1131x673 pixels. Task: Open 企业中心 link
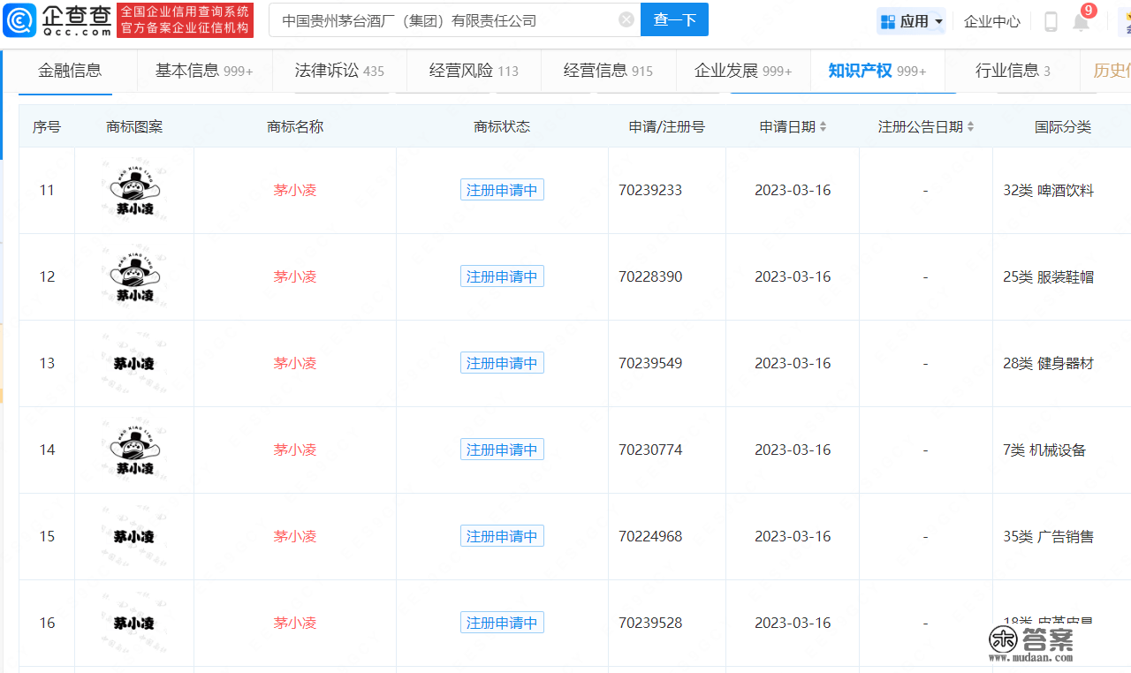(992, 21)
